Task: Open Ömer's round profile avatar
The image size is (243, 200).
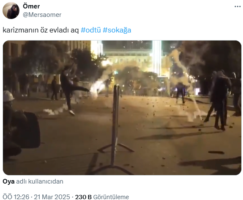Action: 11,11
